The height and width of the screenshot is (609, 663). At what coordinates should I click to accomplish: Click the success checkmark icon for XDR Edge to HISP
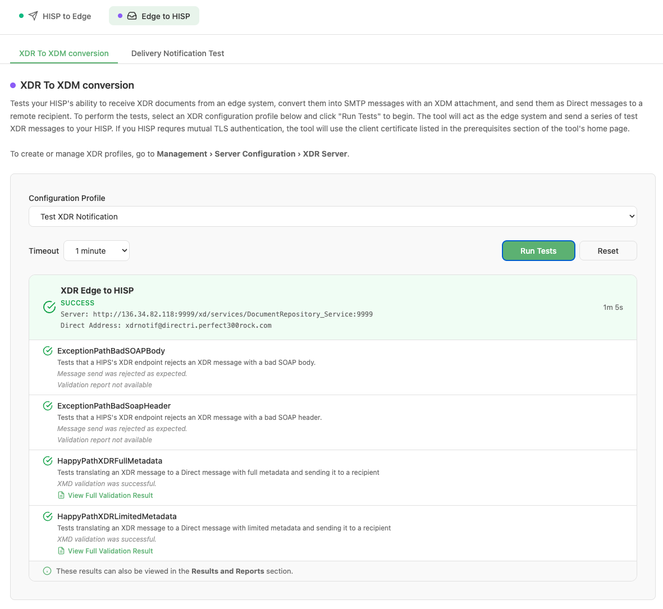pyautogui.click(x=49, y=307)
